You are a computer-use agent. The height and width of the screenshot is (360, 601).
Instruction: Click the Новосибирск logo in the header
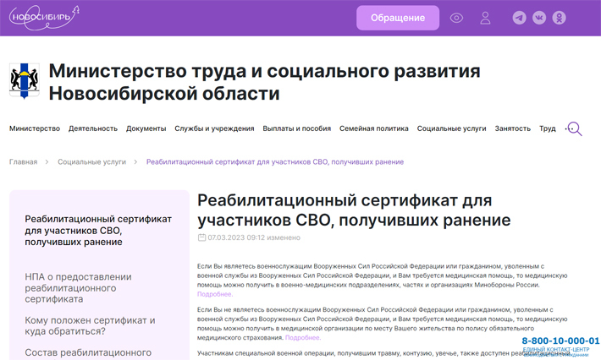(44, 17)
